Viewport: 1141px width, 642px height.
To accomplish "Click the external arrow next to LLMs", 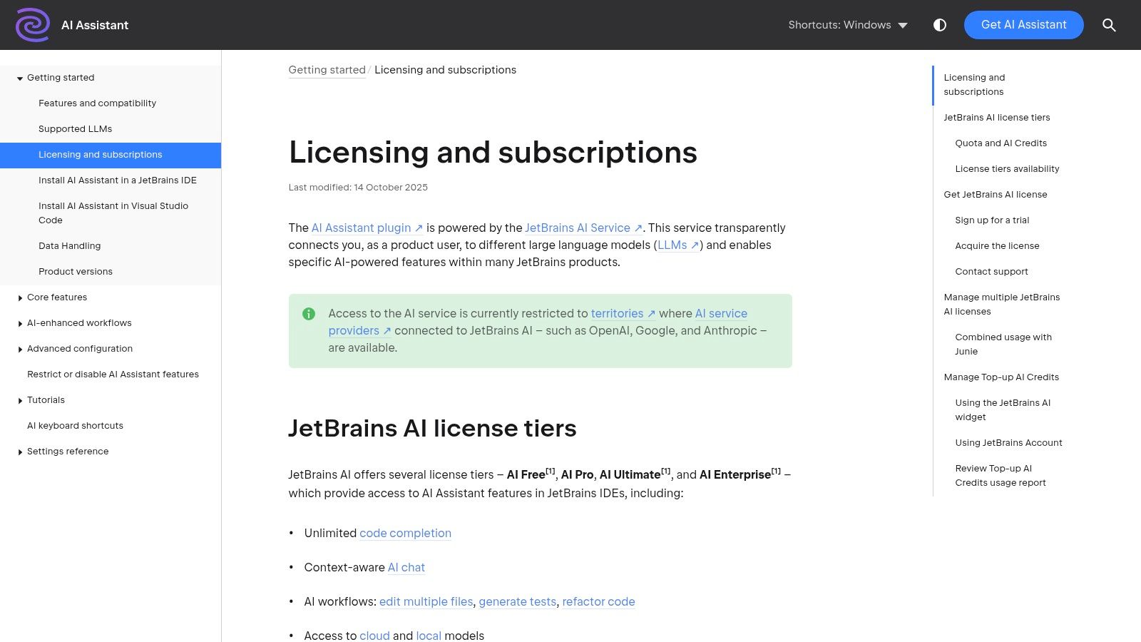I will click(693, 245).
